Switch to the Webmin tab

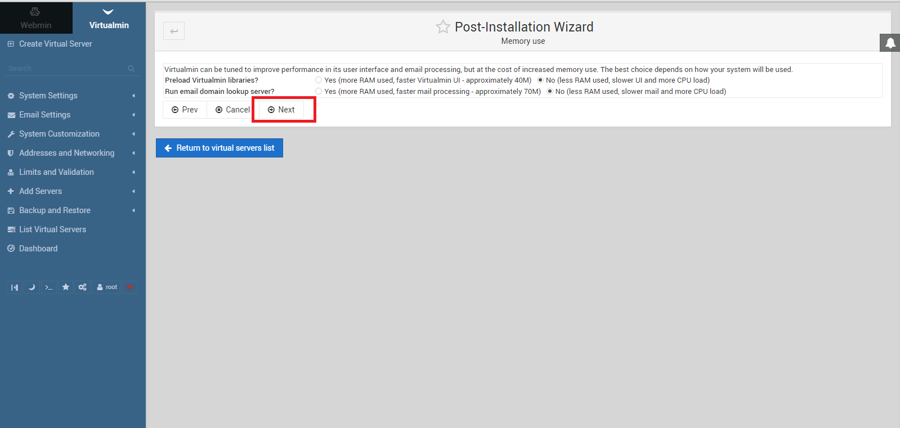point(36,18)
